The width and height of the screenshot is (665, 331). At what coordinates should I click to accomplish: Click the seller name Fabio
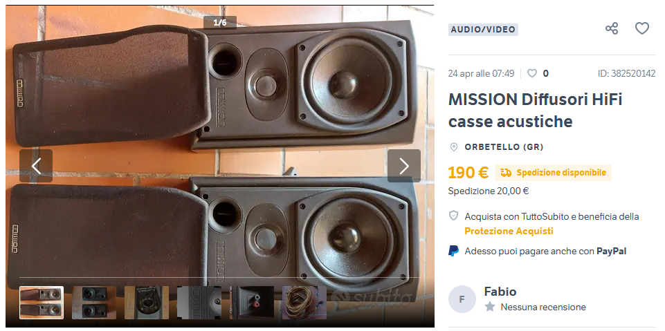pos(500,292)
